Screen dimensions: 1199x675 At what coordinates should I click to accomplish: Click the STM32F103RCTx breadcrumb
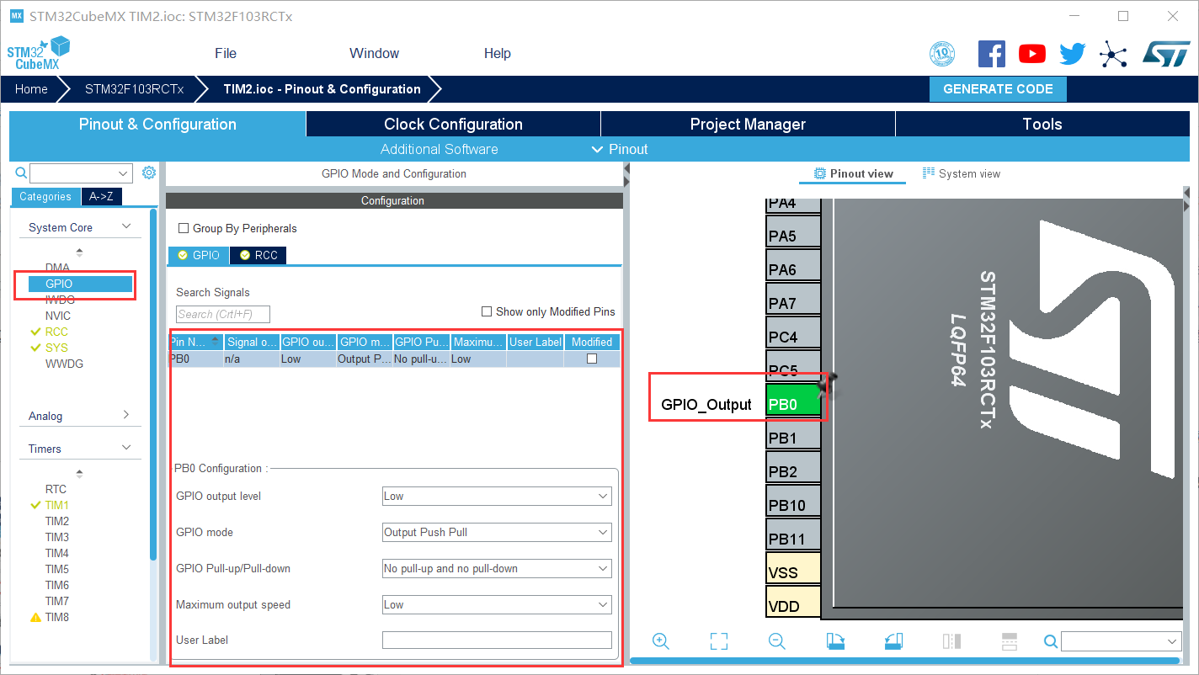point(134,89)
